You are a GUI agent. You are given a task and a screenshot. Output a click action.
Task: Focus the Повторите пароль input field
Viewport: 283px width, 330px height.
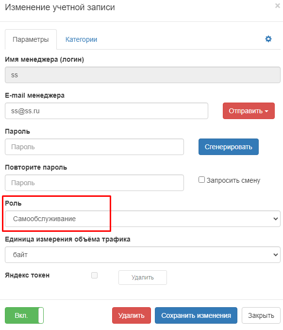coord(94,183)
